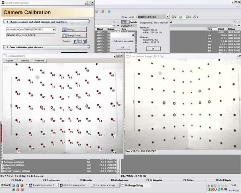Click the Profile line button
Viewport: 241px width, 193px height.
(40, 60)
